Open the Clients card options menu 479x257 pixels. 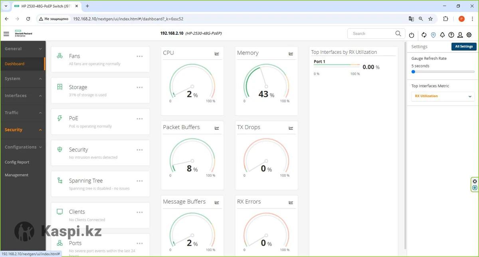click(x=140, y=212)
